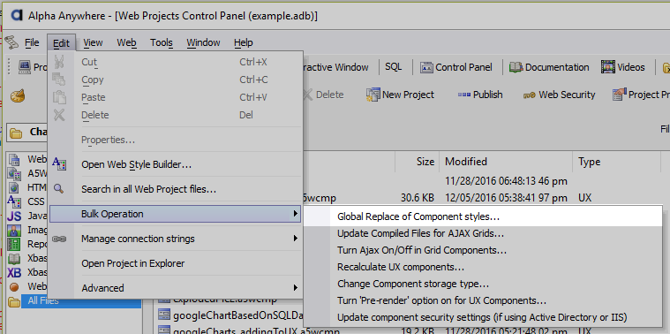Select the Reports category icon in sidebar
Viewport: 670px width, 334px height.
pyautogui.click(x=14, y=244)
